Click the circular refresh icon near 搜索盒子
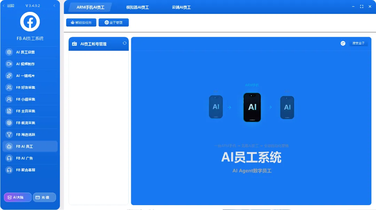Image resolution: width=376 pixels, height=210 pixels. coord(343,43)
